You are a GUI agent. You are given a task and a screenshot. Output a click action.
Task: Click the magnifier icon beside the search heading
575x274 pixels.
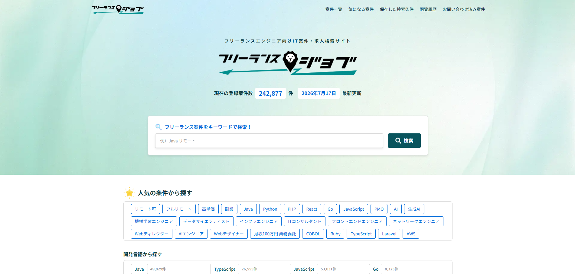click(158, 127)
